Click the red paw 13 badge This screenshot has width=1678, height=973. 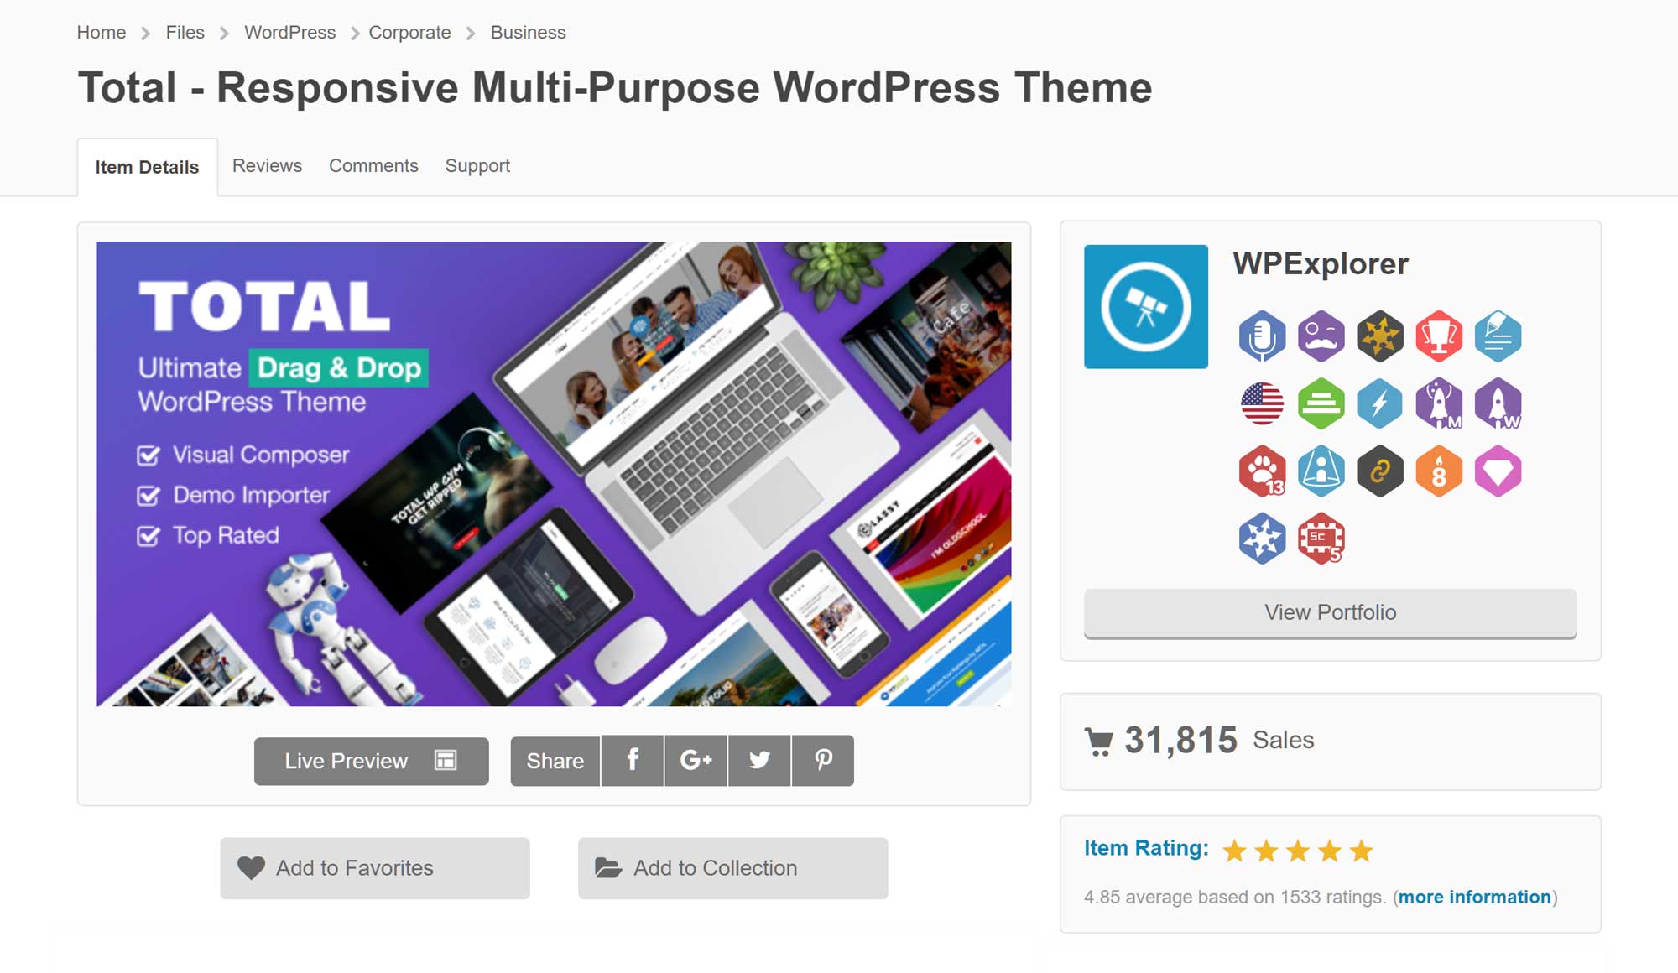(x=1263, y=471)
